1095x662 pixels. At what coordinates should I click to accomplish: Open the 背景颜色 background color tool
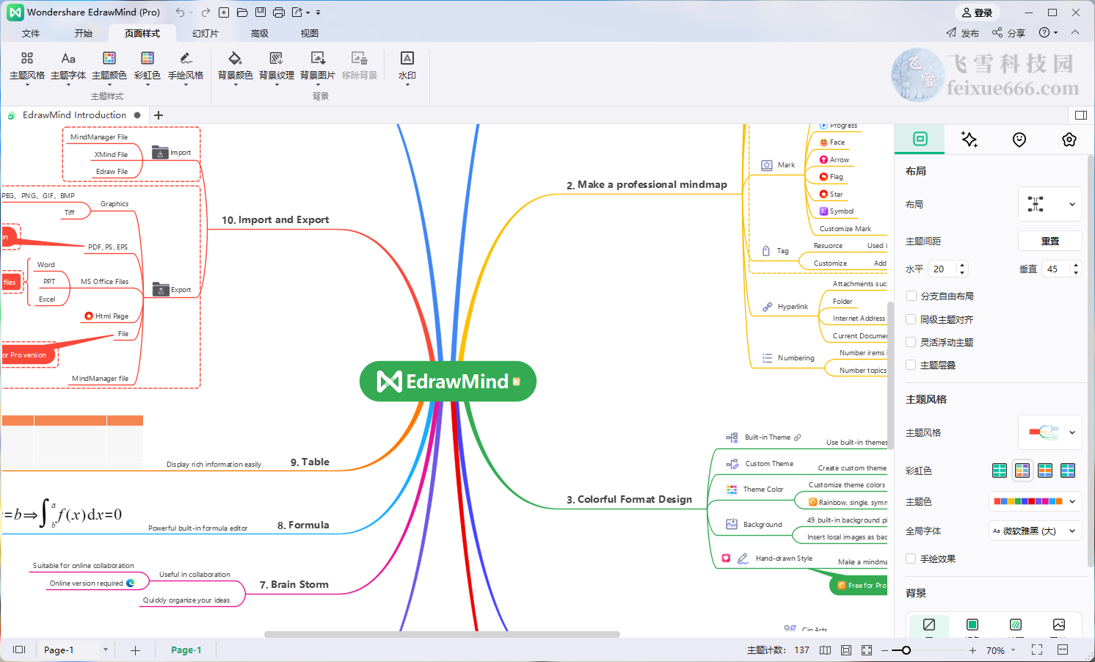click(236, 68)
